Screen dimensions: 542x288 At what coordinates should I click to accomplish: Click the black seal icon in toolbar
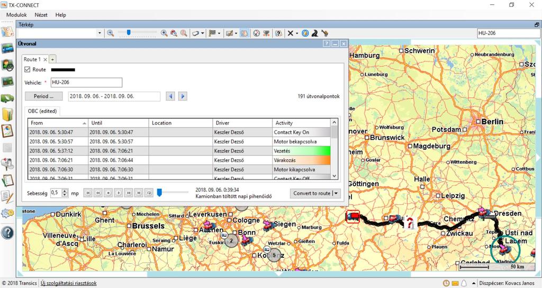315,33
